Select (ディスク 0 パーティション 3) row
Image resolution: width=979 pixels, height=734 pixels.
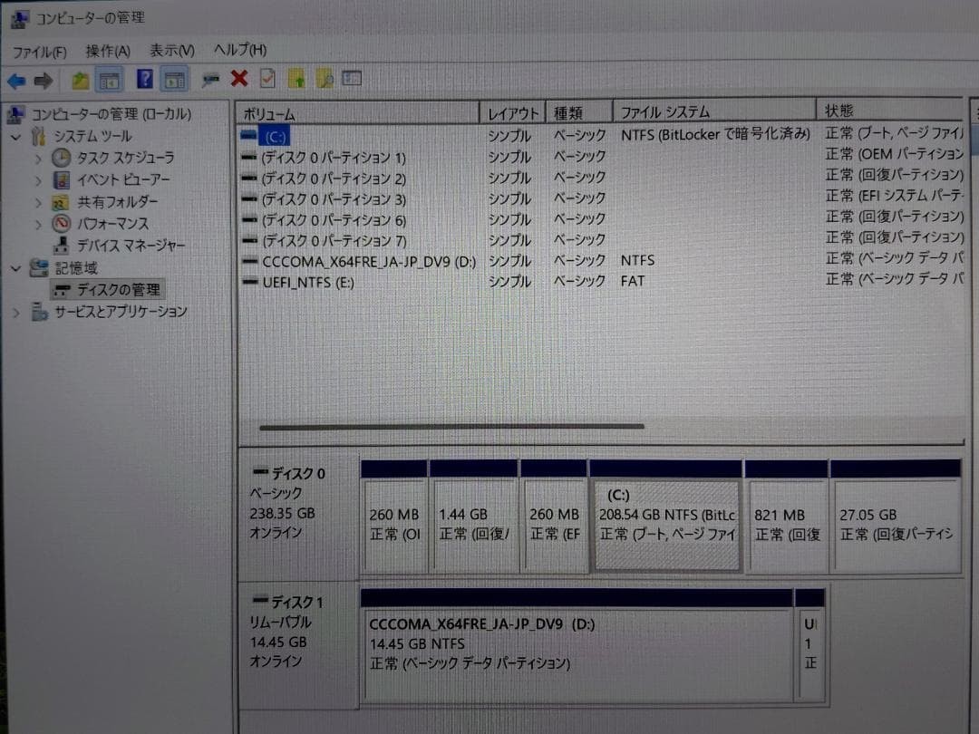(601, 198)
